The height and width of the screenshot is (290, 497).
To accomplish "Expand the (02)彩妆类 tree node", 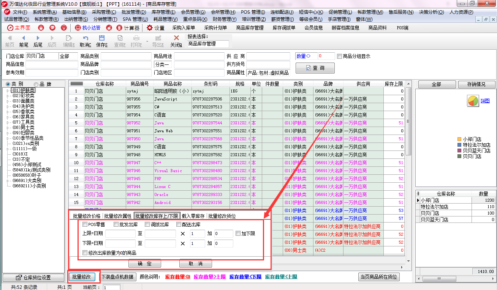I will 8,96.
